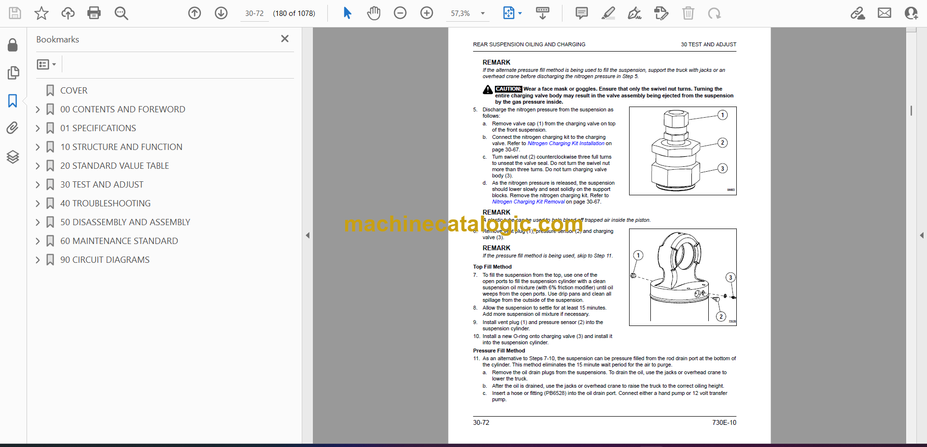927x447 pixels.
Task: Go to next page arrow
Action: [221, 13]
